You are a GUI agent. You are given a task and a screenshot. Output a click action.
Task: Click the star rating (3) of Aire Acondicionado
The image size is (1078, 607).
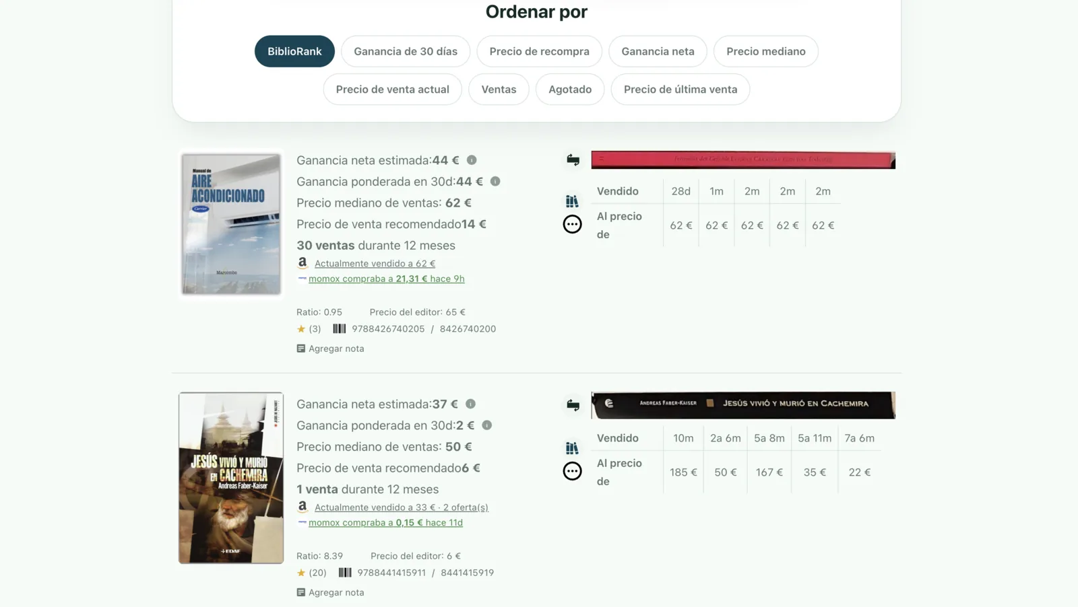coord(309,329)
